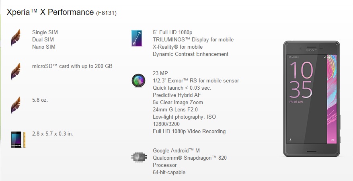Tap the camera shortcut on phone lock screen

pyautogui.click(x=332, y=140)
